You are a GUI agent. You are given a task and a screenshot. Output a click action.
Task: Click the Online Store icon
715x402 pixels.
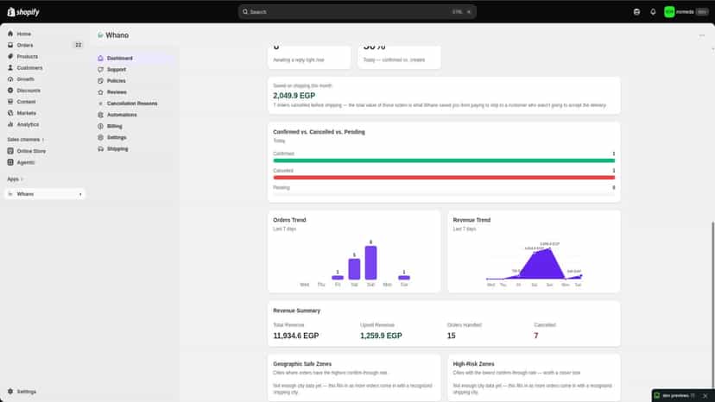pos(10,151)
